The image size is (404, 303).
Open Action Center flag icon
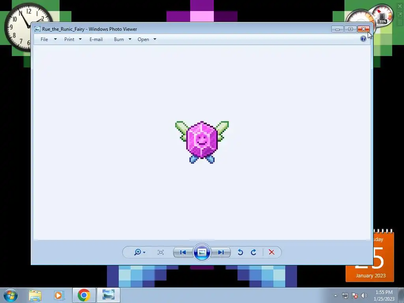coord(355,296)
